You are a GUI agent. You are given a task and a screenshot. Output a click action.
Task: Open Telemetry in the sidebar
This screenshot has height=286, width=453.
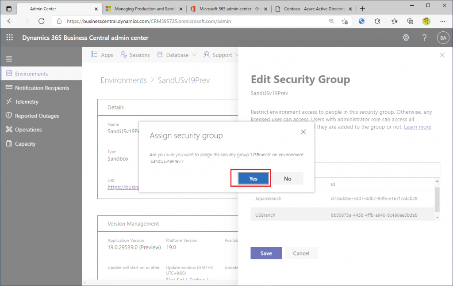[41, 102]
